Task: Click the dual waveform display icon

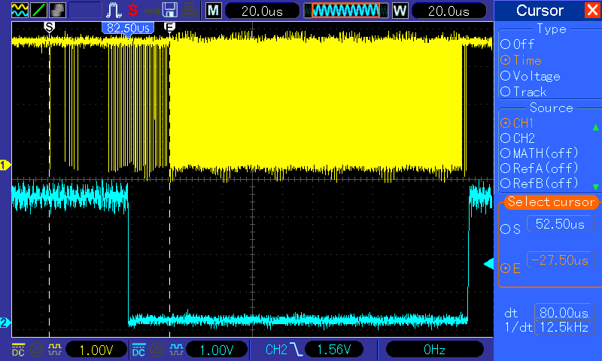Action: [20, 11]
